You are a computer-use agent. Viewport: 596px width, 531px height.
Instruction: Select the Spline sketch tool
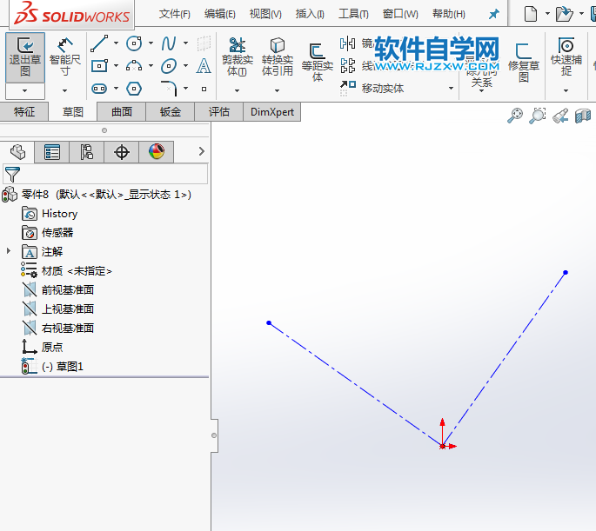click(169, 43)
